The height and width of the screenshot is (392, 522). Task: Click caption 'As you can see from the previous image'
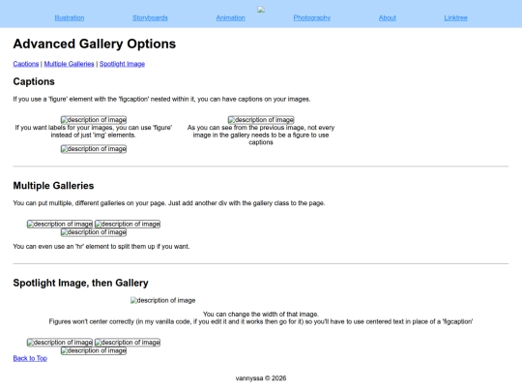pyautogui.click(x=261, y=135)
